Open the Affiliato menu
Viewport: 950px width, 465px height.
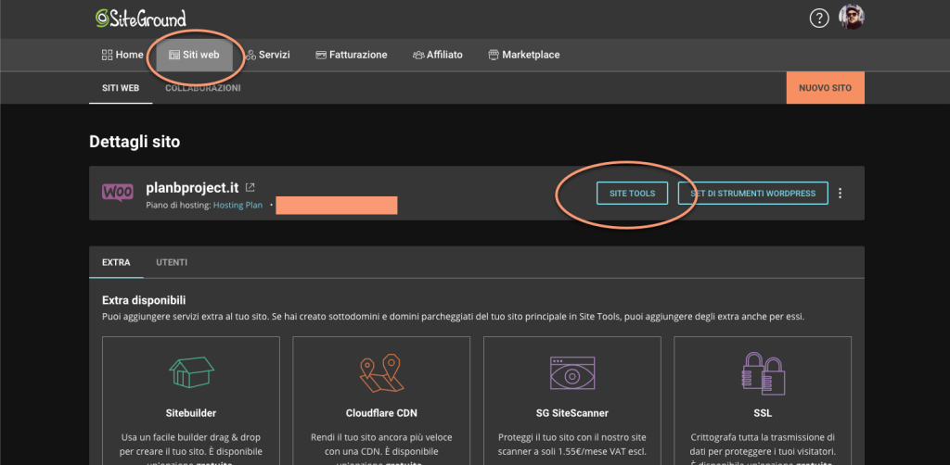click(x=438, y=55)
